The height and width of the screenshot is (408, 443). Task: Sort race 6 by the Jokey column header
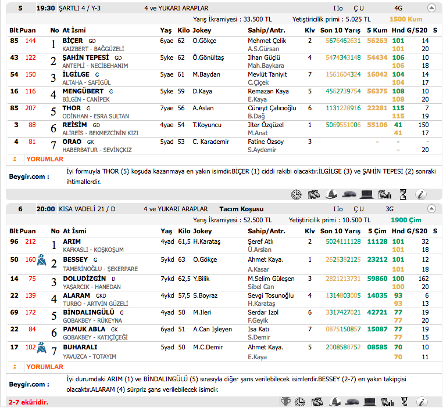pos(202,231)
